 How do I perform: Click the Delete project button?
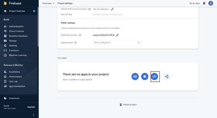(x=128, y=105)
